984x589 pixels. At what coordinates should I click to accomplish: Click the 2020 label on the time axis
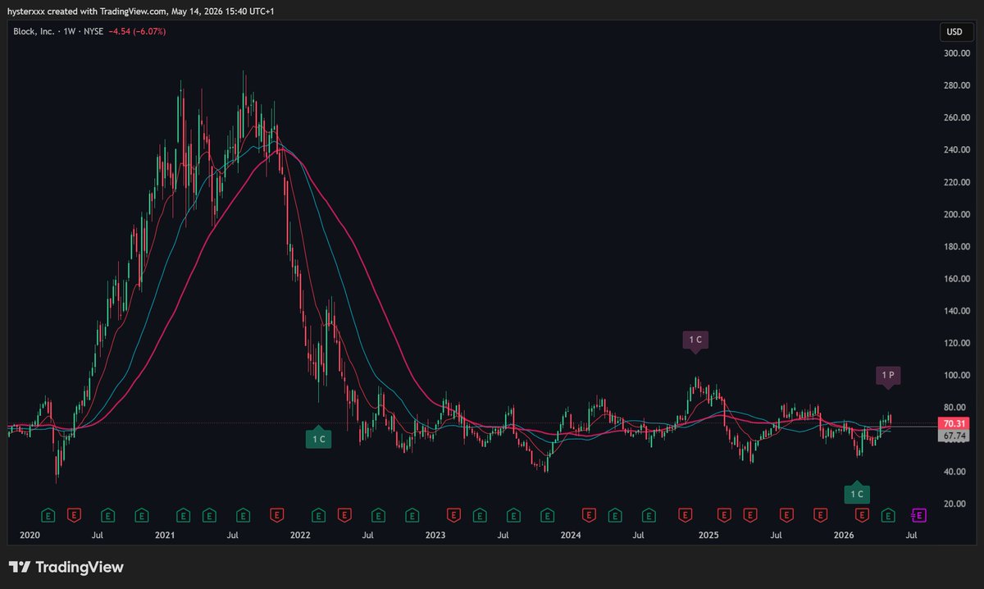(29, 535)
